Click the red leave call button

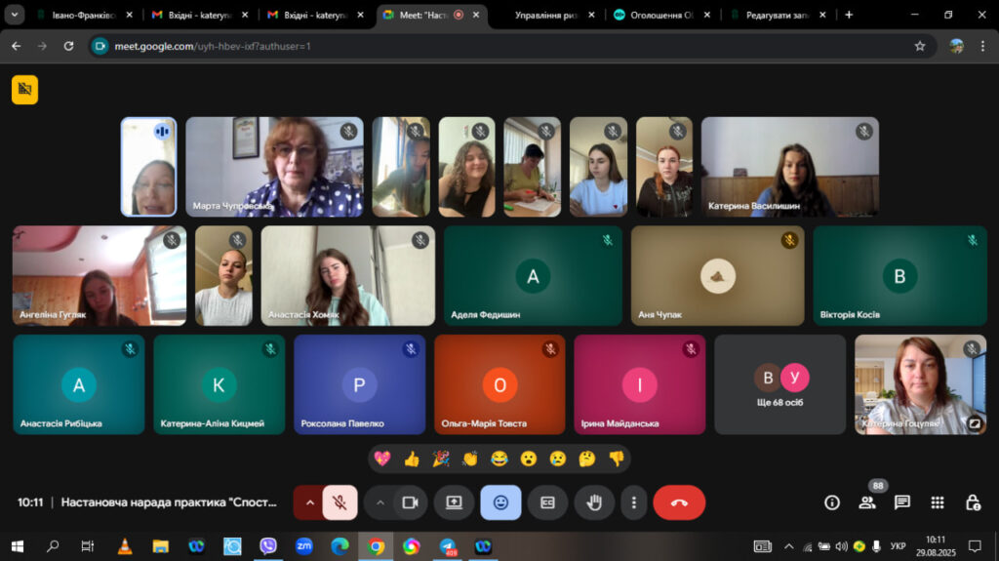tap(679, 502)
